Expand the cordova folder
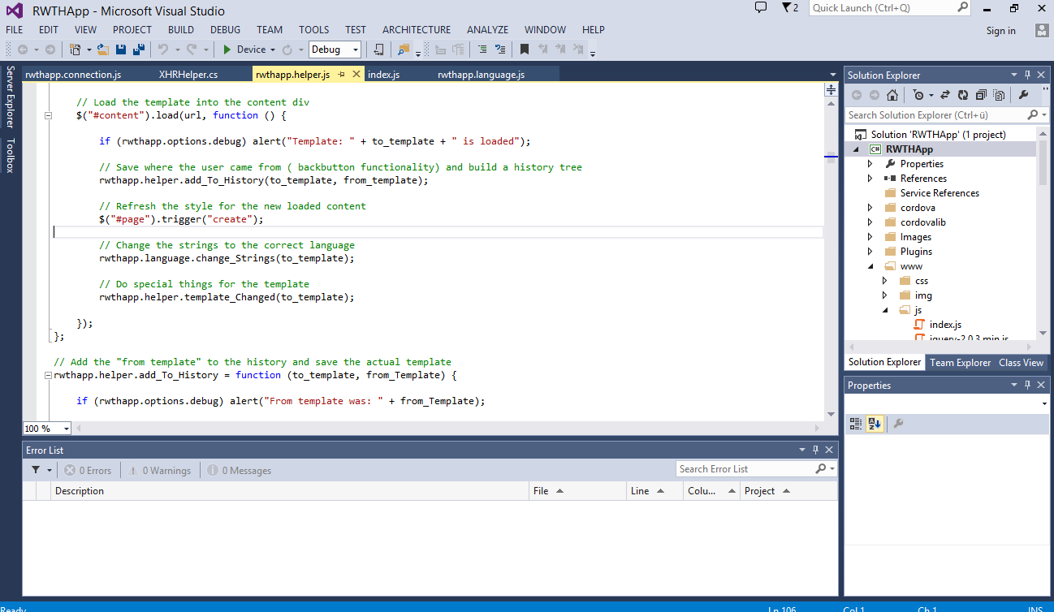The width and height of the screenshot is (1054, 612). 870,208
